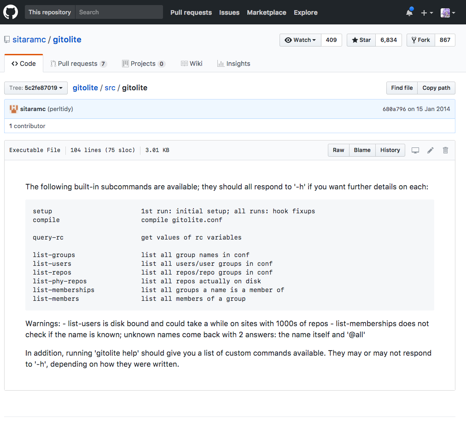Viewport: 466px width, 428px height.
Task: Click Executable File label
Action: point(35,150)
